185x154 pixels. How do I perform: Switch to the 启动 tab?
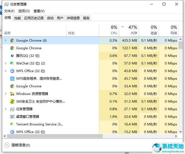[50, 18]
